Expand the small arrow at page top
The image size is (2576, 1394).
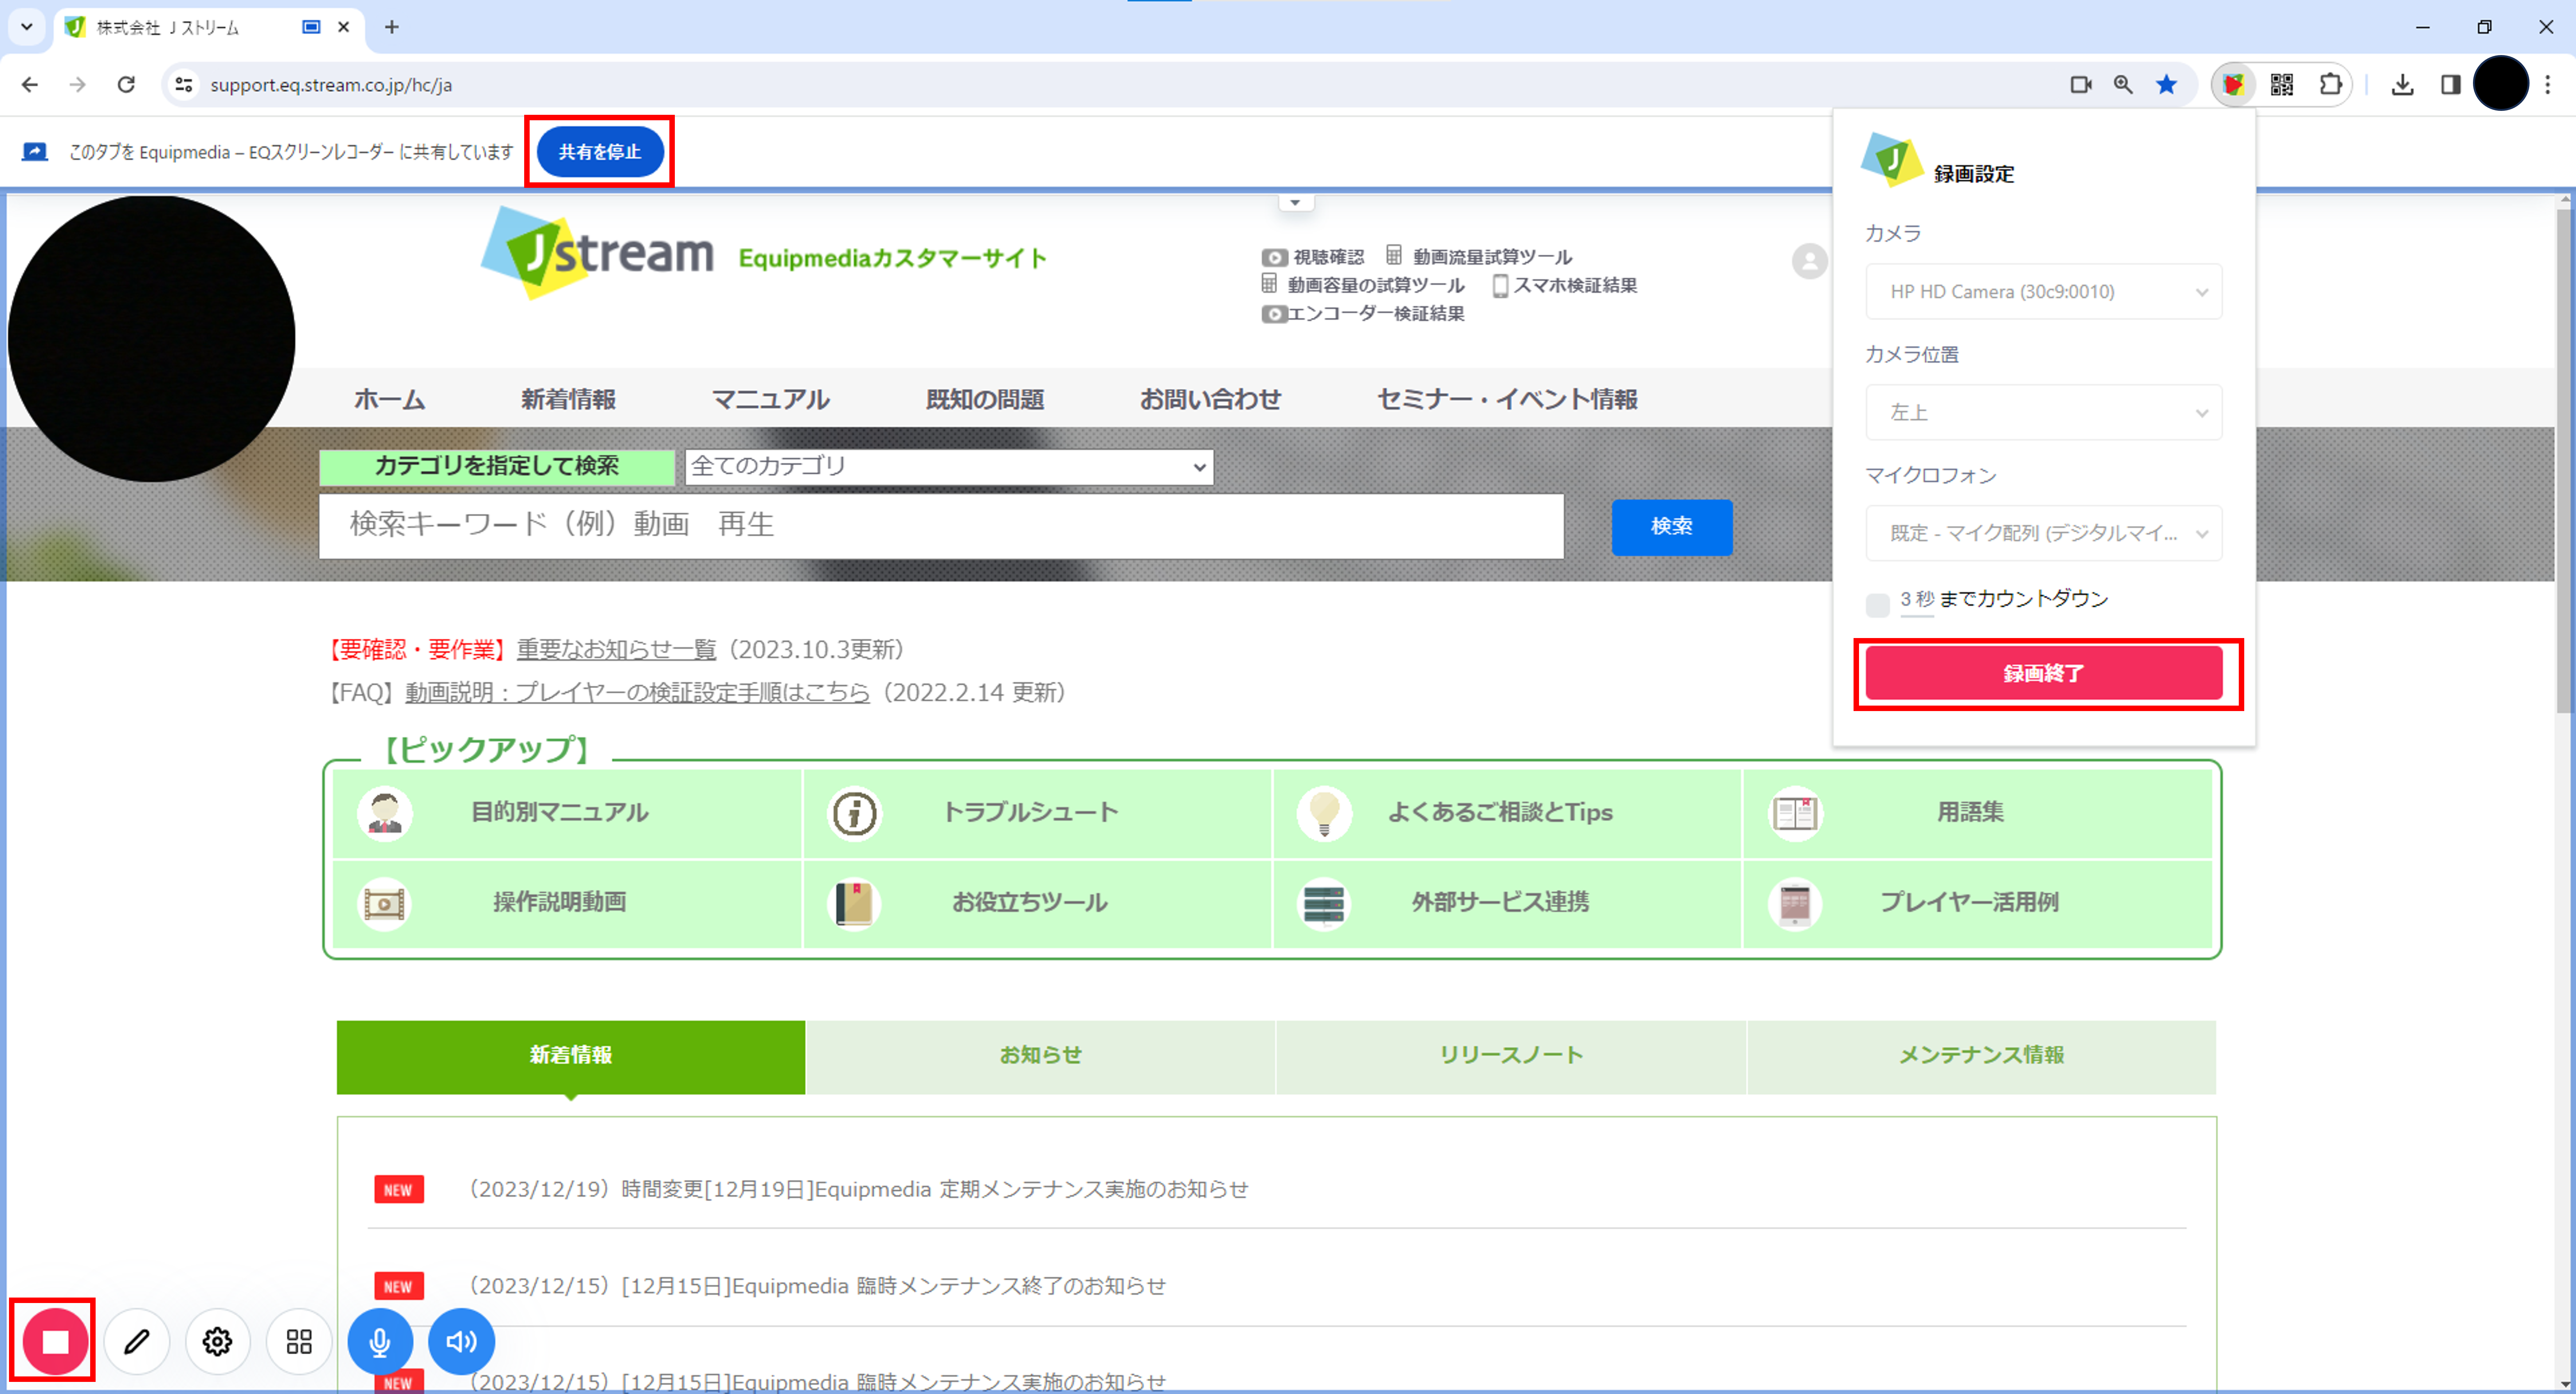[x=1295, y=203]
